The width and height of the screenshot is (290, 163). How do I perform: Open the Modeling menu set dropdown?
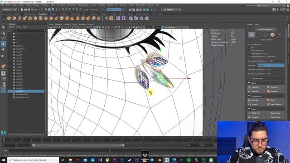pyautogui.click(x=9, y=10)
